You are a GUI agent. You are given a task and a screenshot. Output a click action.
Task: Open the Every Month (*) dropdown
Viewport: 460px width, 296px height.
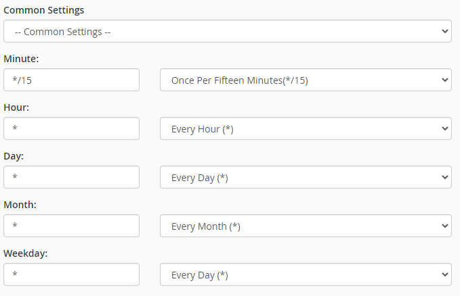point(306,226)
